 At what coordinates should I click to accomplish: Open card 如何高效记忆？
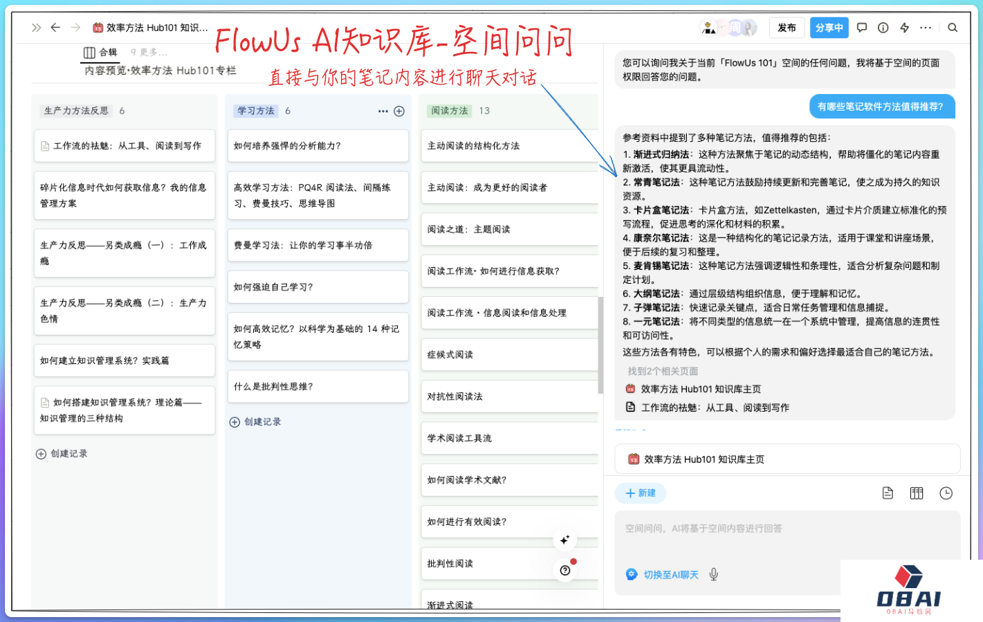[318, 337]
